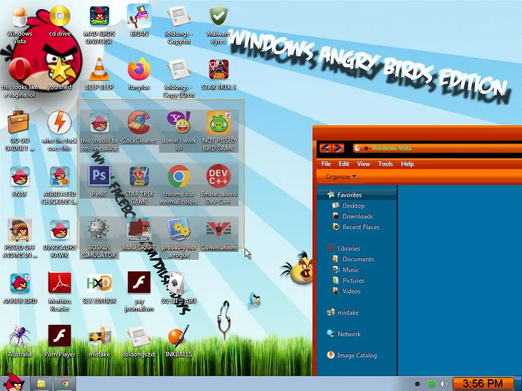
Task: Open the Music library
Action: (x=350, y=270)
